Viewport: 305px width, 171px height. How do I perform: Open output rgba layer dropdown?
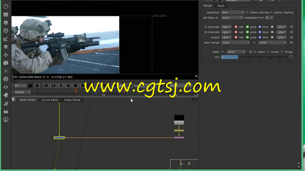226,37
